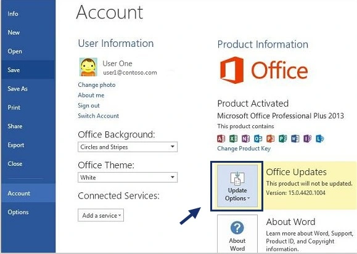Click the User Information heading
The image size is (357, 254).
click(116, 43)
